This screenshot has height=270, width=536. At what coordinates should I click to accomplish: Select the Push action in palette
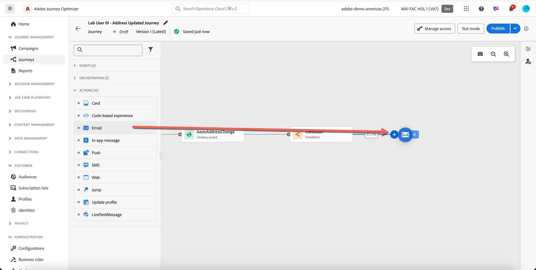pos(115,153)
